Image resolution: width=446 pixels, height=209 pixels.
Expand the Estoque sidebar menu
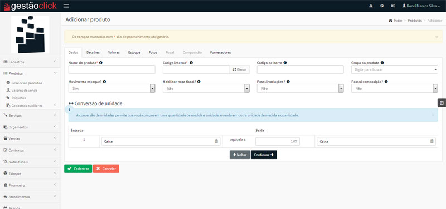[30, 173]
